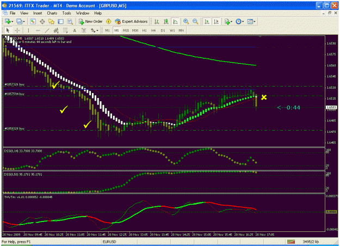Select the Text Label tool
Viewport: 340px width, 246px height.
(x=84, y=30)
